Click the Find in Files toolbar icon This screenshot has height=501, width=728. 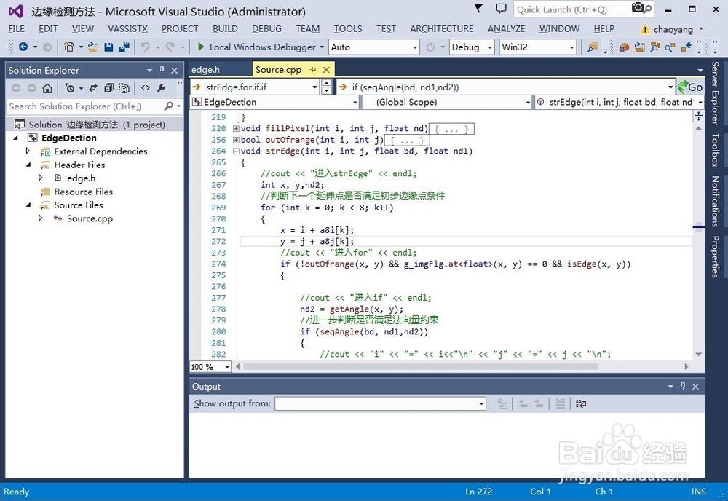click(x=592, y=47)
